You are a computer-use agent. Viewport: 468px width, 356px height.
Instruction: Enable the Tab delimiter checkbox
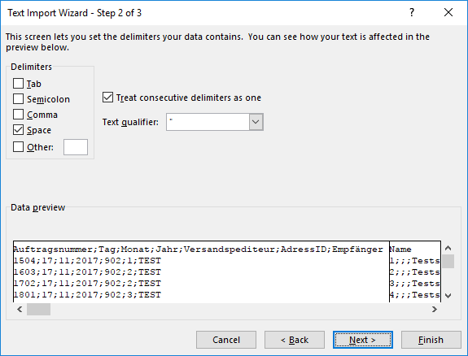pos(18,84)
